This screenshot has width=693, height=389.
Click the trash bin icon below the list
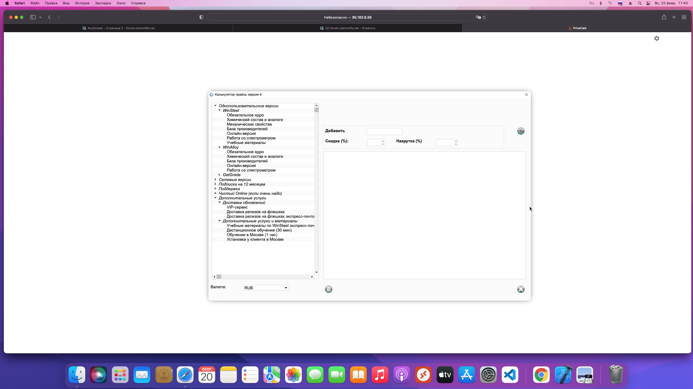pyautogui.click(x=328, y=289)
